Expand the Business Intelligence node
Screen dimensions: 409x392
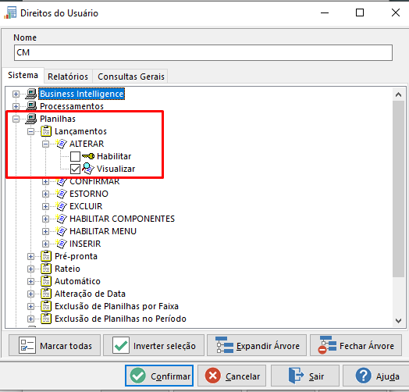(16, 94)
